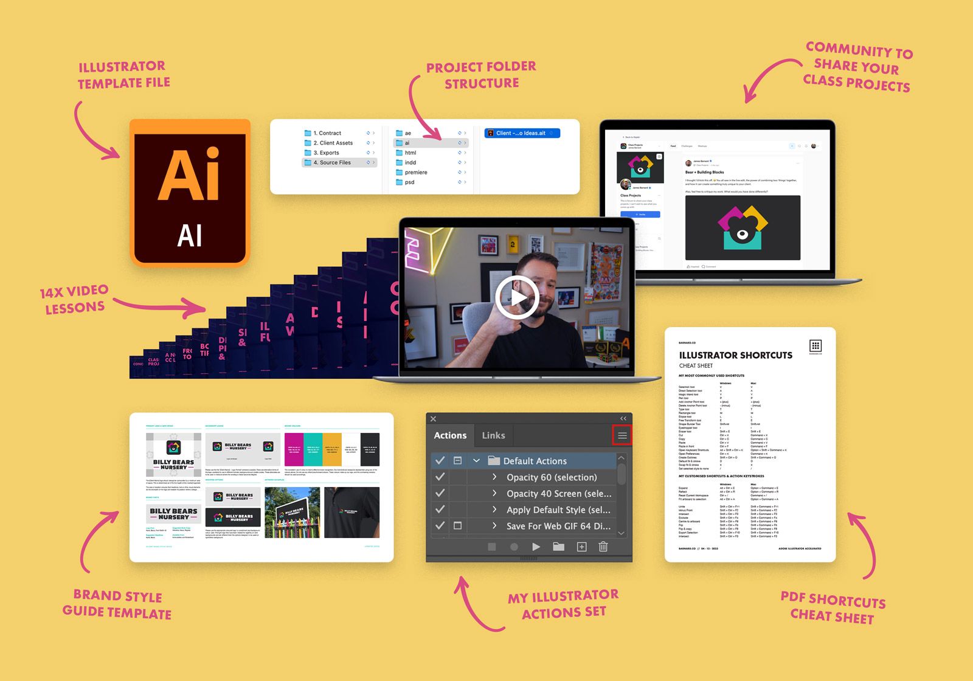Toggle checkmark for Save For Web GIF action
The width and height of the screenshot is (973, 681).
[x=440, y=526]
